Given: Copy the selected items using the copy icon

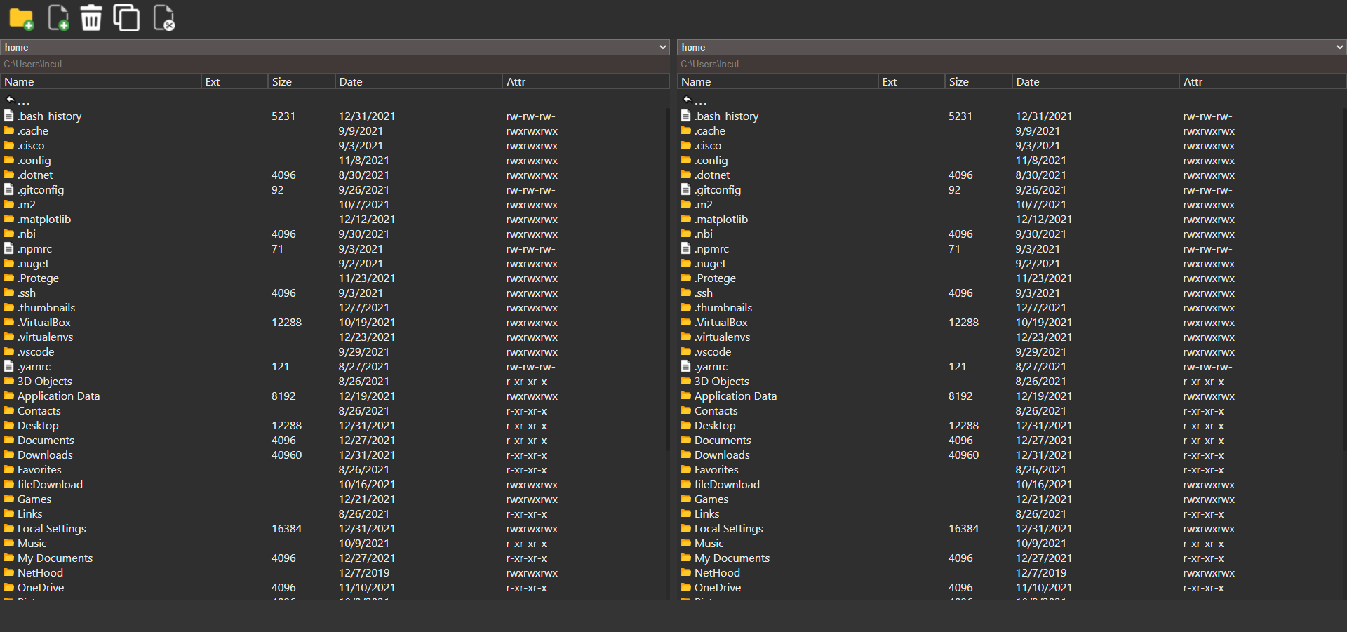Looking at the screenshot, I should pyautogui.click(x=126, y=18).
